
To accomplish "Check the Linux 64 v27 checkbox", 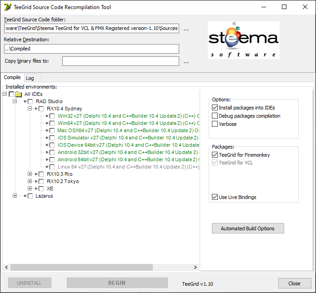I will (x=52, y=167).
